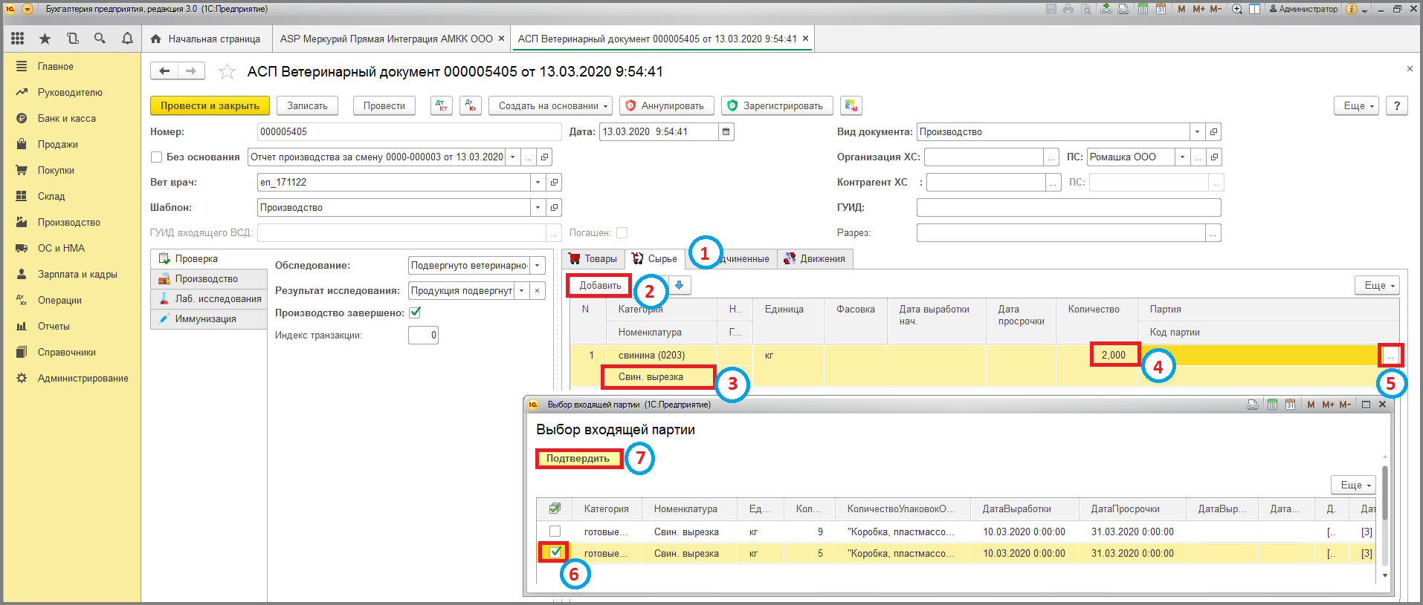Click the ellipsis button in the Партия cell
The width and height of the screenshot is (1423, 605).
1390,356
